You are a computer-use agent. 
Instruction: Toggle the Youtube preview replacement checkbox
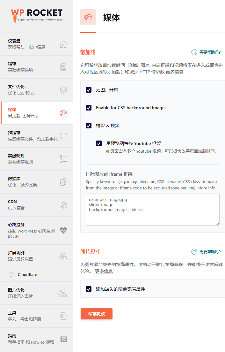pyautogui.click(x=99, y=143)
